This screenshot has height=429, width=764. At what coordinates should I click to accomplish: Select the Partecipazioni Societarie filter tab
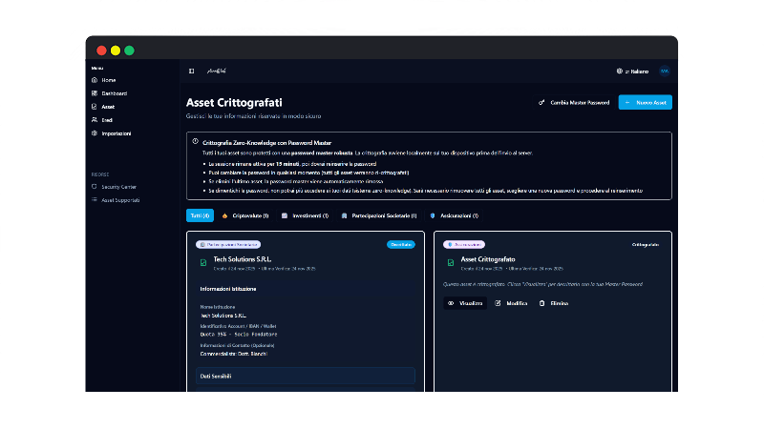(379, 215)
